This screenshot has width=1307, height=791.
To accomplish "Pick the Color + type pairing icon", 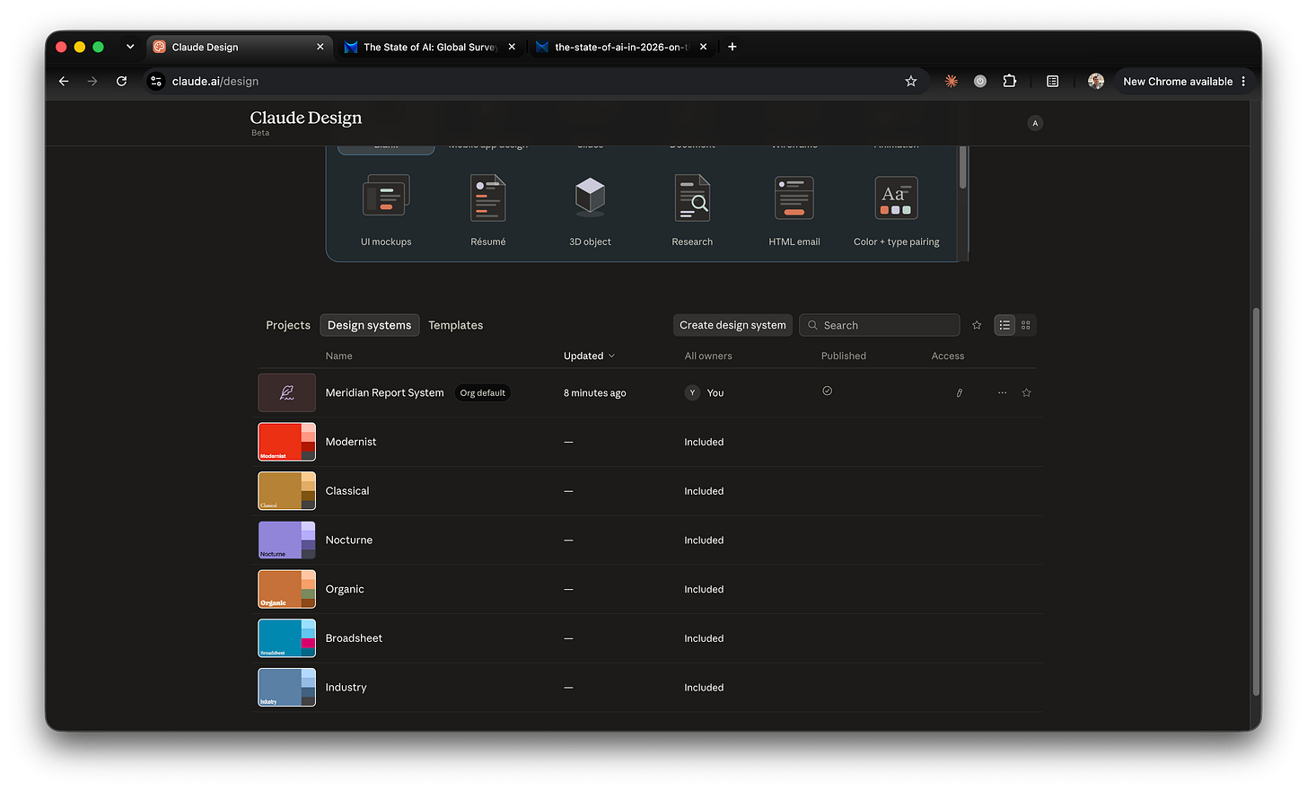I will 896,198.
